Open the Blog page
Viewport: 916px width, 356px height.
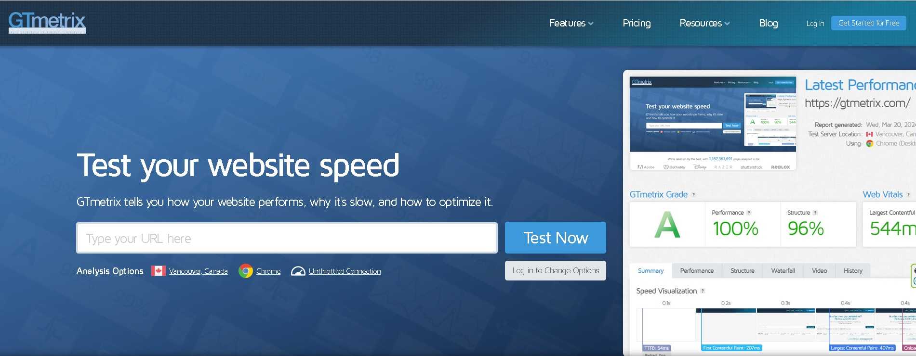pyautogui.click(x=769, y=23)
